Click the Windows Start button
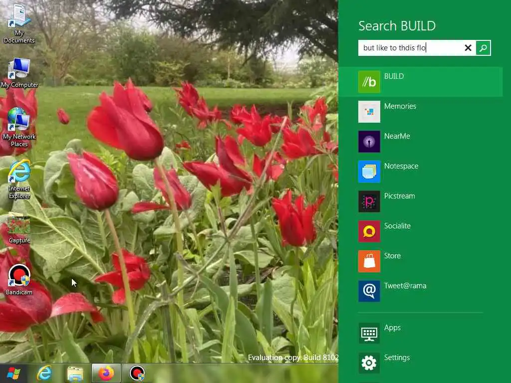This screenshot has height=383, width=511. tap(13, 373)
